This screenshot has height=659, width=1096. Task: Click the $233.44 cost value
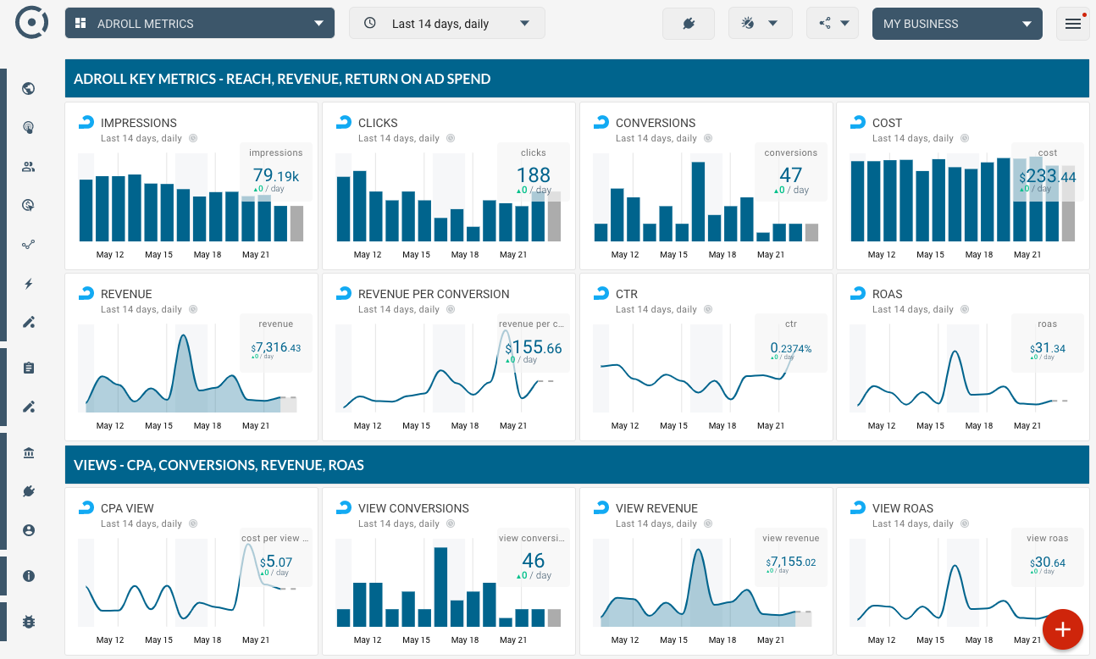(x=1048, y=176)
